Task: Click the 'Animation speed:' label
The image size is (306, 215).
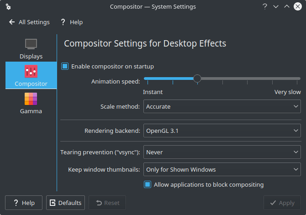Action: 116,81
